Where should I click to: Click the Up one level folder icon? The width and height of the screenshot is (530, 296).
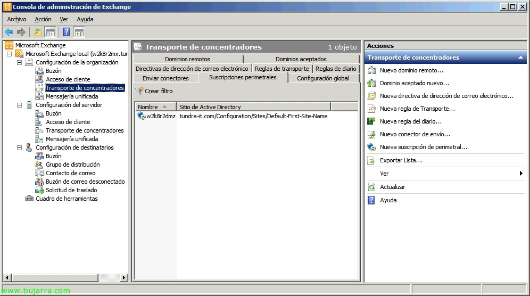pos(38,32)
